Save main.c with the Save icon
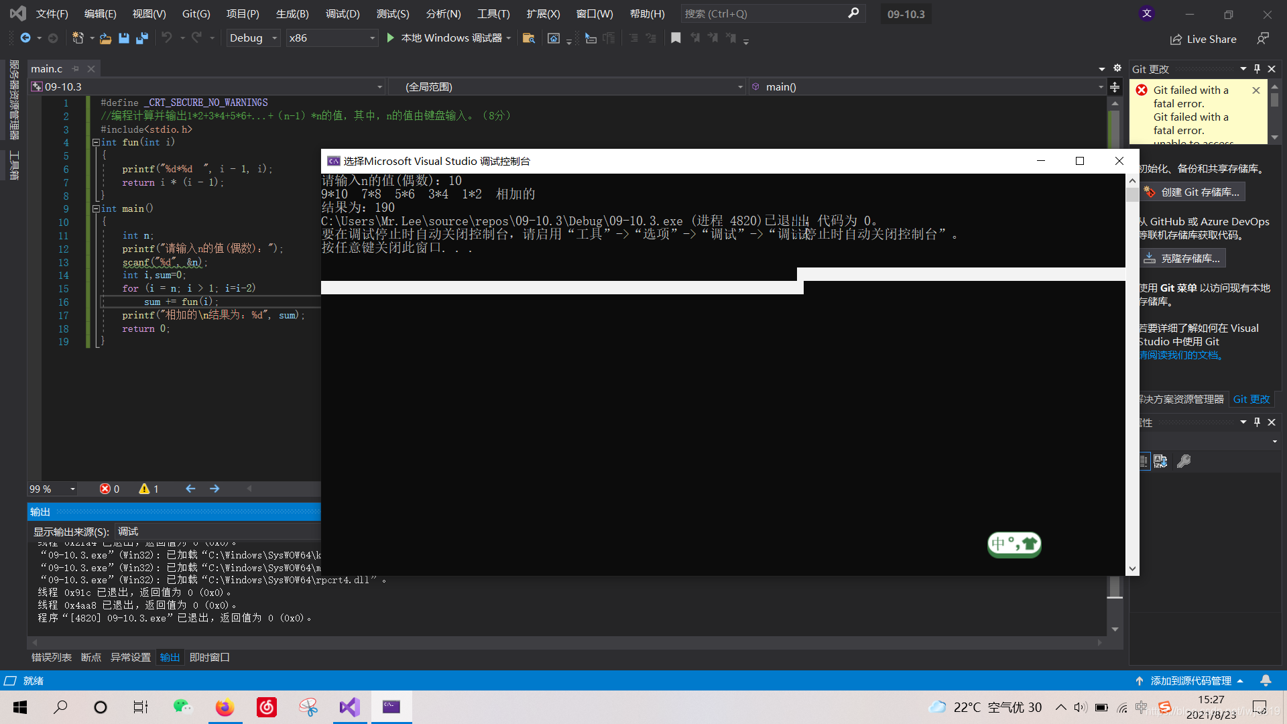 coord(124,38)
